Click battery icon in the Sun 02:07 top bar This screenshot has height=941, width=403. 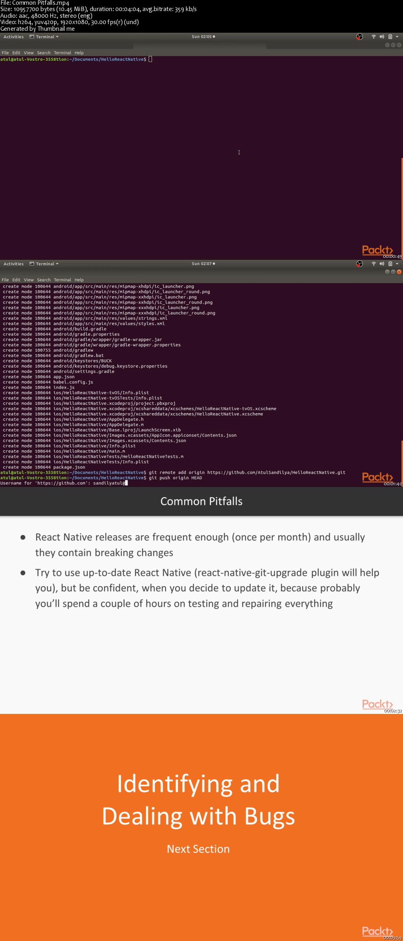pos(390,264)
